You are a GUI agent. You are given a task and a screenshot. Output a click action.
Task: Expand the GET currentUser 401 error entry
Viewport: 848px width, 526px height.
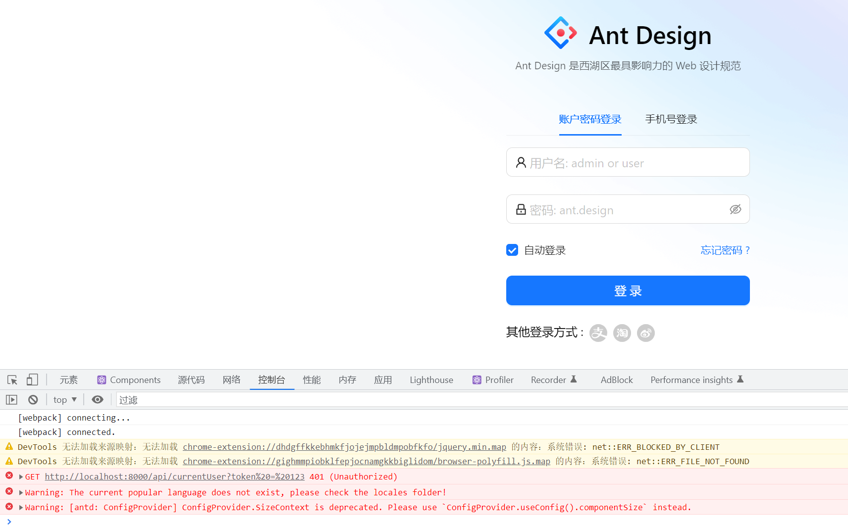pyautogui.click(x=21, y=477)
